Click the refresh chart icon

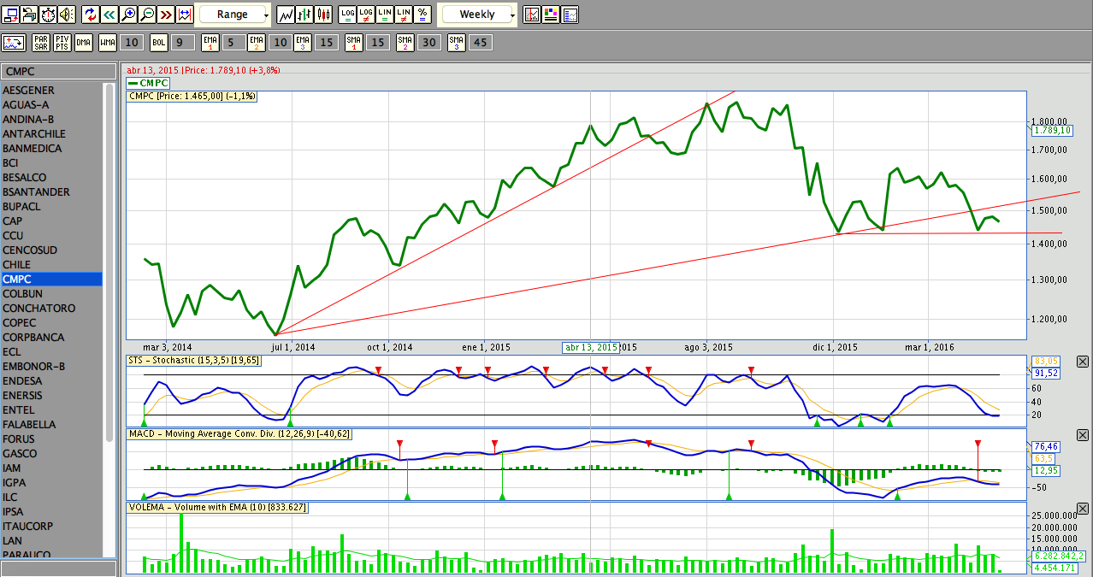(91, 15)
